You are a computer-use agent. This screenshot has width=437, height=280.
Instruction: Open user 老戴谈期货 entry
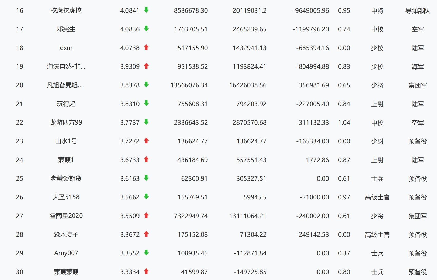click(66, 178)
